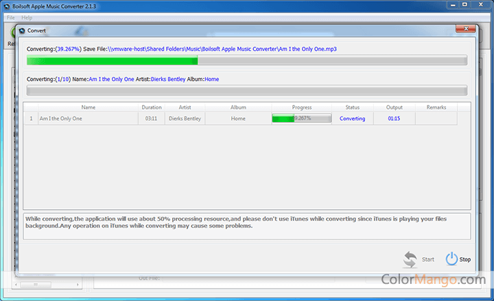Select the Album column header
Image resolution: width=494 pixels, height=301 pixels.
click(238, 107)
